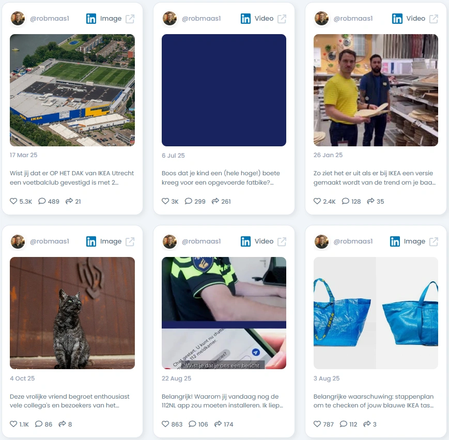Open the IKEA store employees video thumbnail

coord(376,90)
